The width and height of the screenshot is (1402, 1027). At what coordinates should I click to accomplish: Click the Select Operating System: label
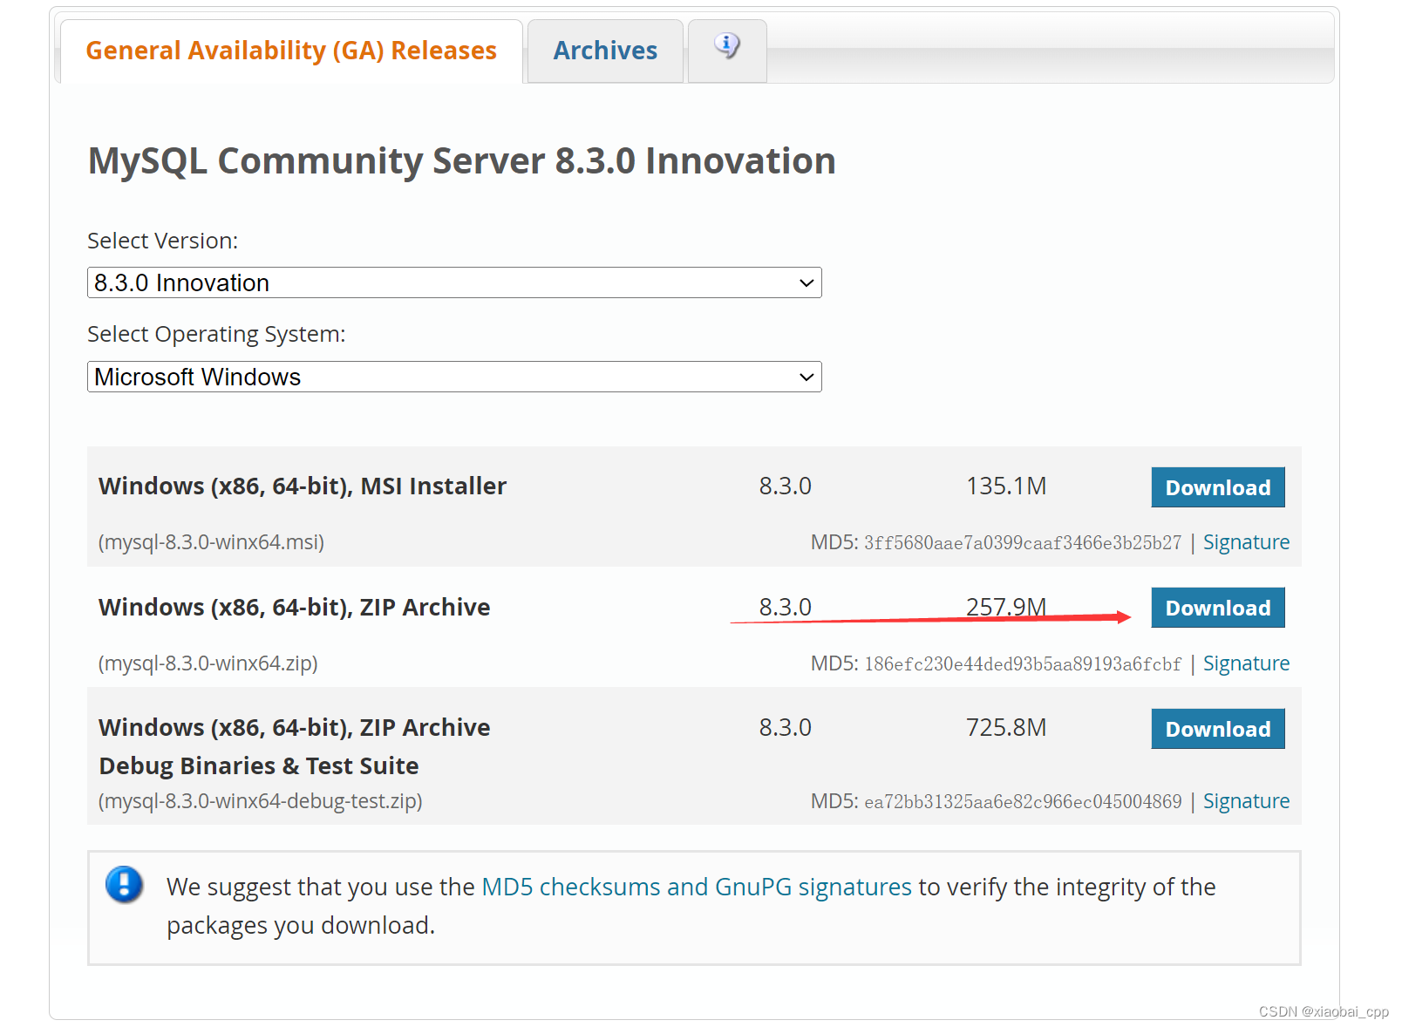(216, 335)
